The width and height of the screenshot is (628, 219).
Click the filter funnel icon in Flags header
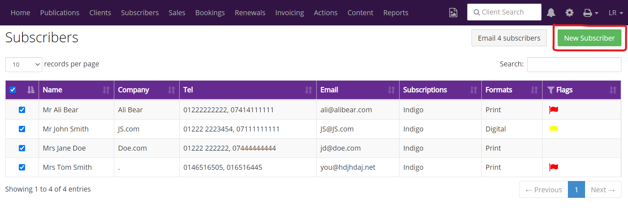(550, 90)
